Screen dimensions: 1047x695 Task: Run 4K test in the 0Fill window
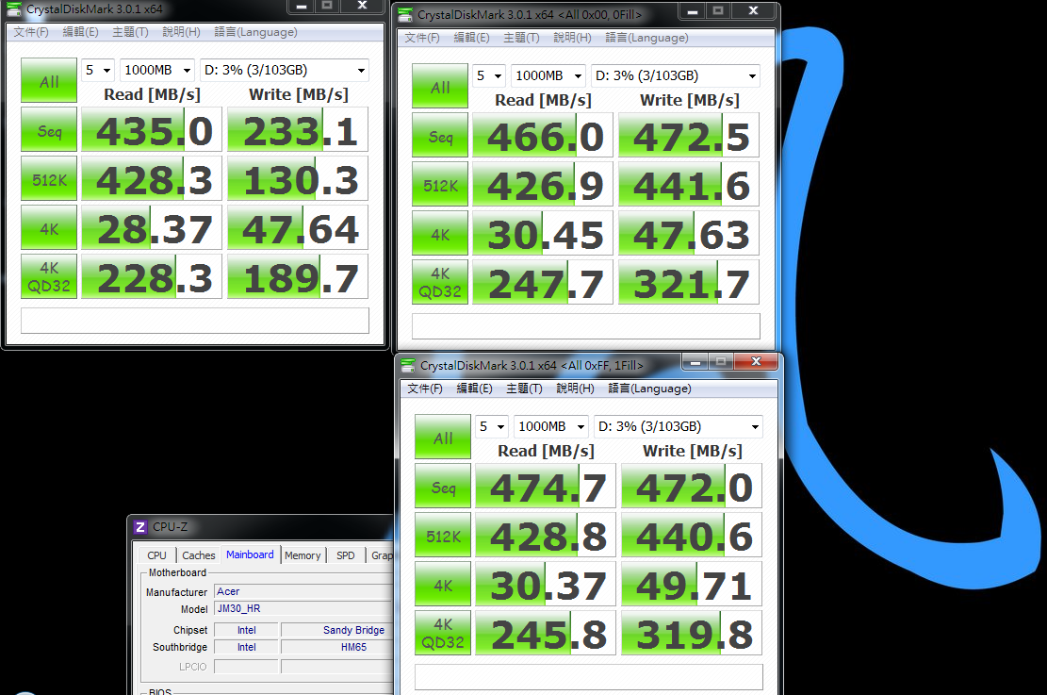[440, 233]
